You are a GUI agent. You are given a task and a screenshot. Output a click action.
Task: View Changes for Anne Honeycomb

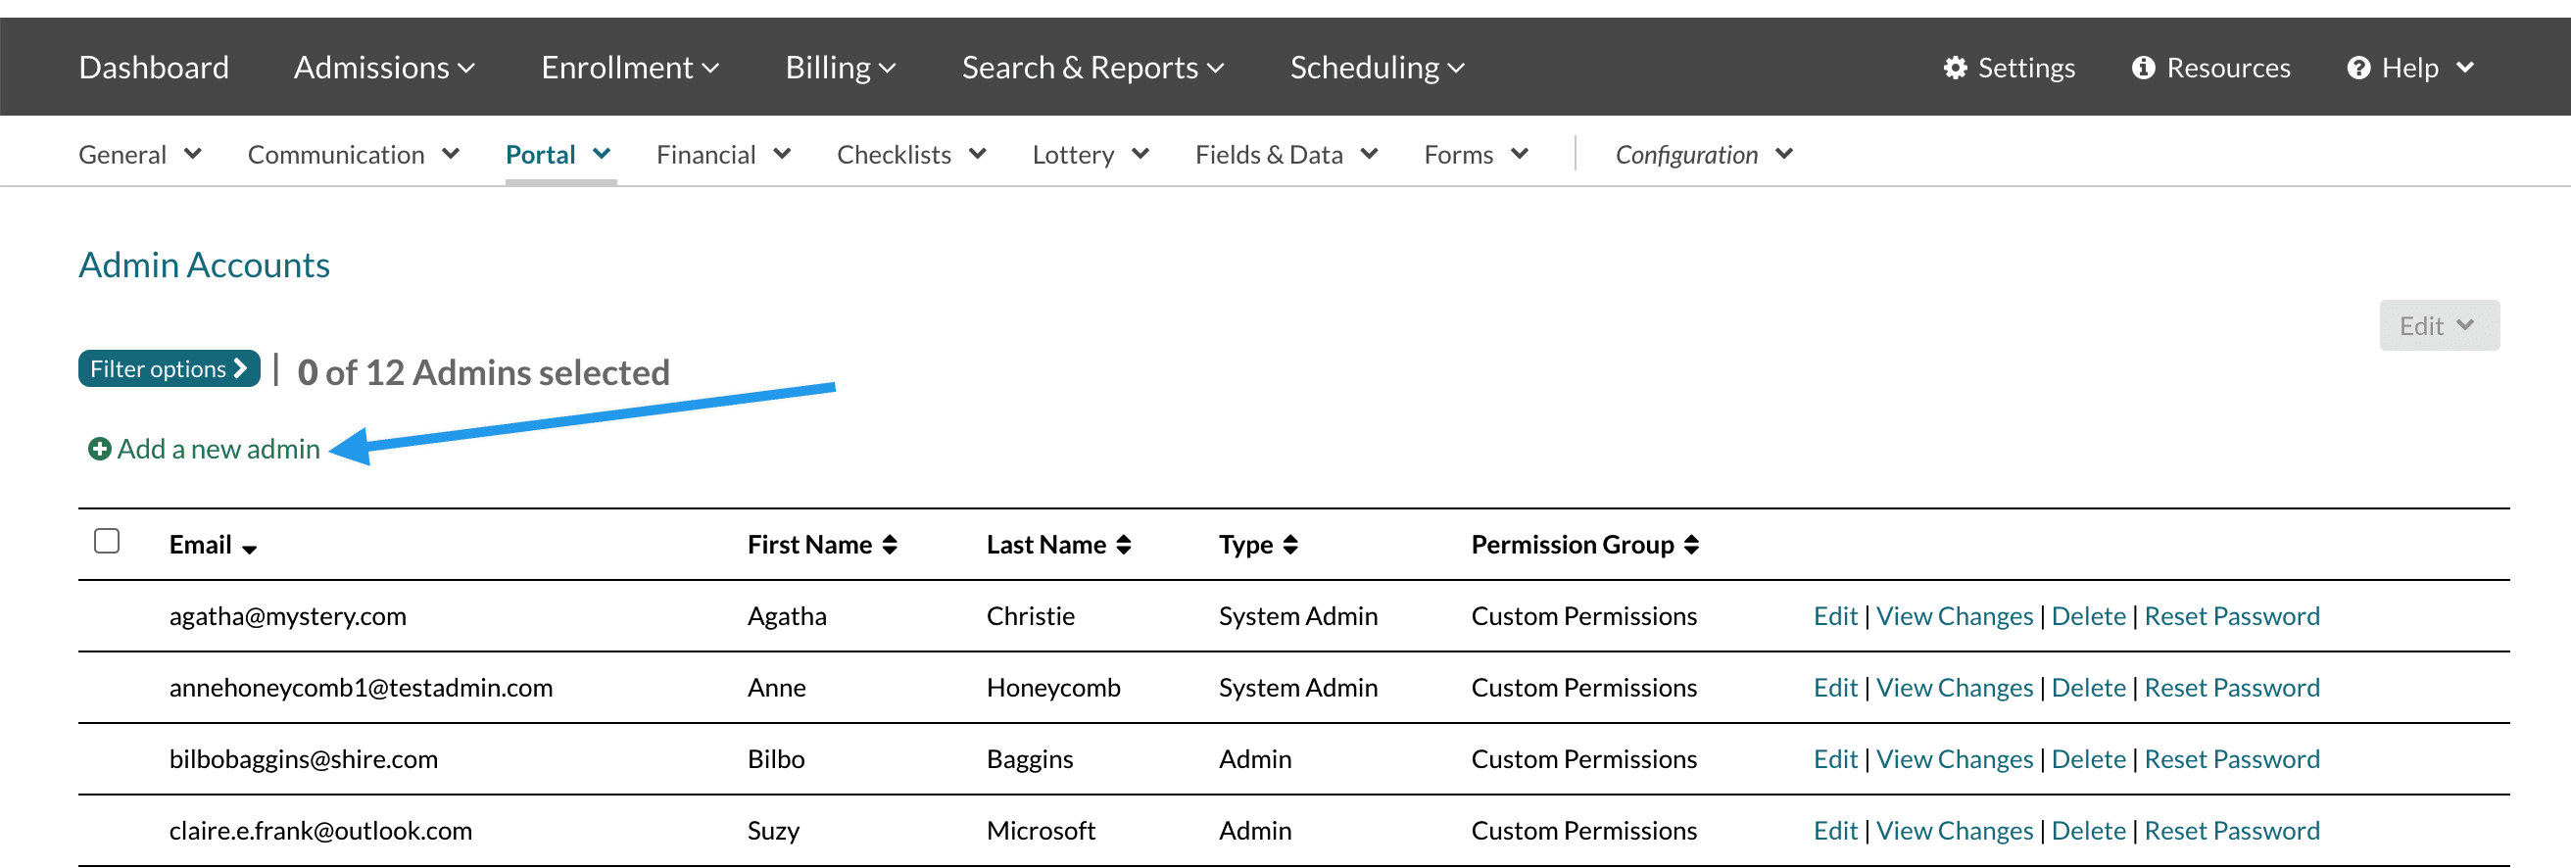(1953, 688)
